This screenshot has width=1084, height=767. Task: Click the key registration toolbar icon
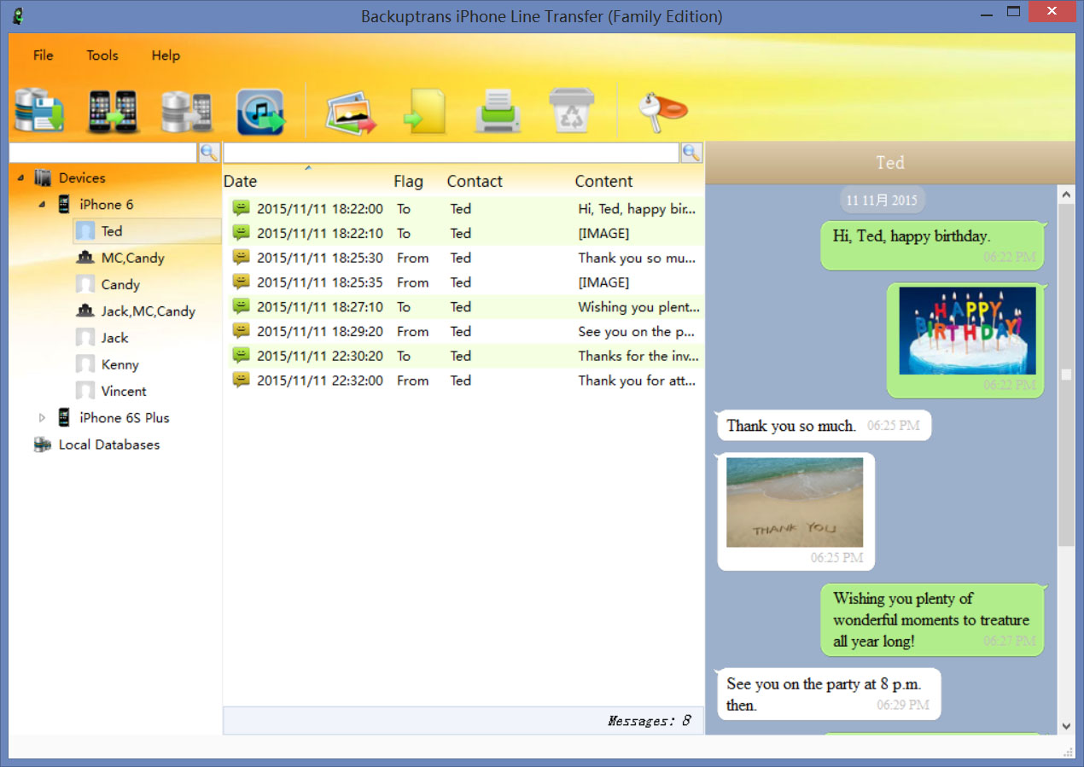[x=662, y=111]
